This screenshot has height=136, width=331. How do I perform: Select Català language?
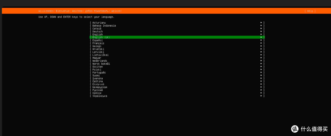[177, 29]
